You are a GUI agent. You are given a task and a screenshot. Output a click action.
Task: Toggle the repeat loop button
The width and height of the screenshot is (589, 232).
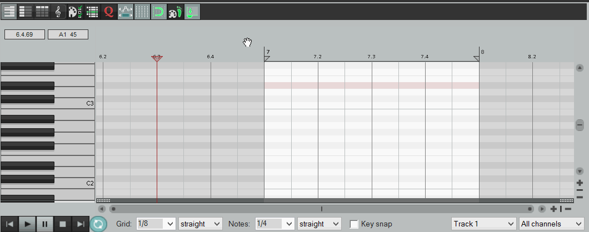click(98, 224)
